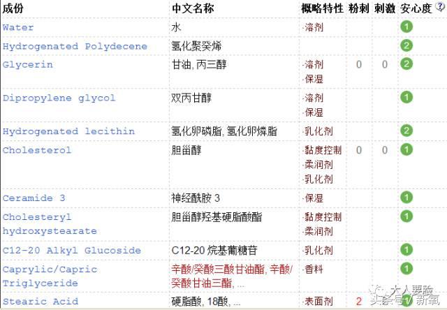Click the safety badge for Dipropylene glycol

point(406,97)
